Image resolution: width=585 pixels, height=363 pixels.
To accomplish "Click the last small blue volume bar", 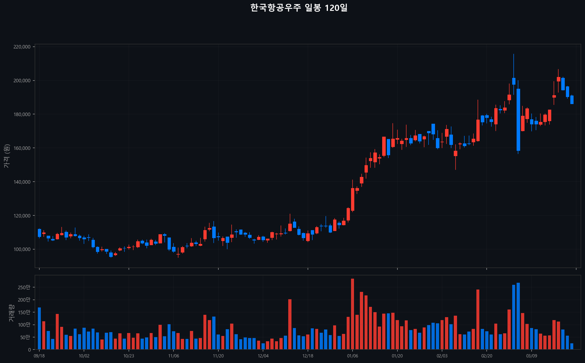I will pos(572,346).
